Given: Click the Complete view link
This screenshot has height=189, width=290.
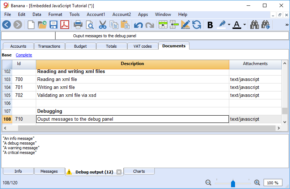Looking at the screenshot, I should tap(24, 55).
